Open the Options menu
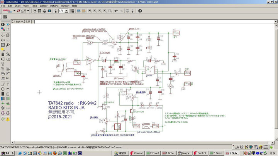278x156 pixels. (54, 6)
